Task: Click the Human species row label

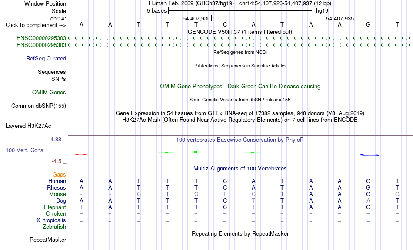Action: pos(57,181)
